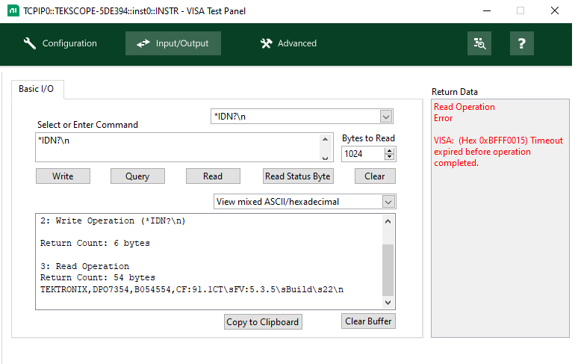This screenshot has height=364, width=575.
Task: Click the '2: Write Operation' log line
Action: (x=113, y=221)
